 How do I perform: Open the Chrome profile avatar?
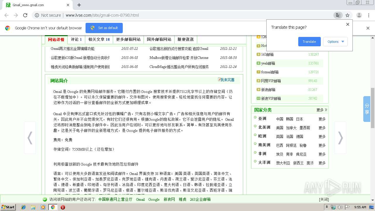[x=359, y=15]
